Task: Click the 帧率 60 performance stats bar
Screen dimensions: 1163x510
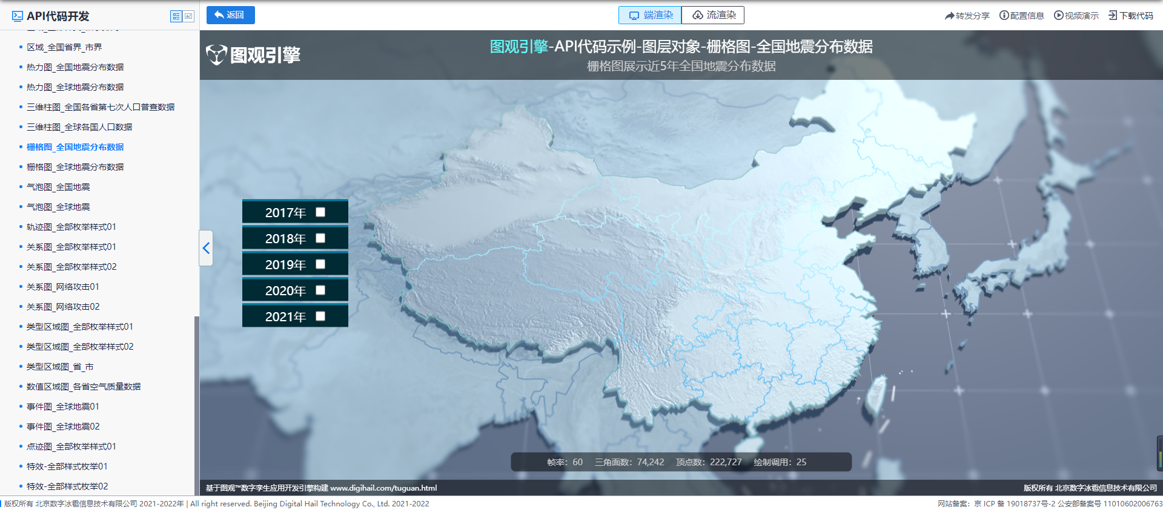Action: [681, 462]
